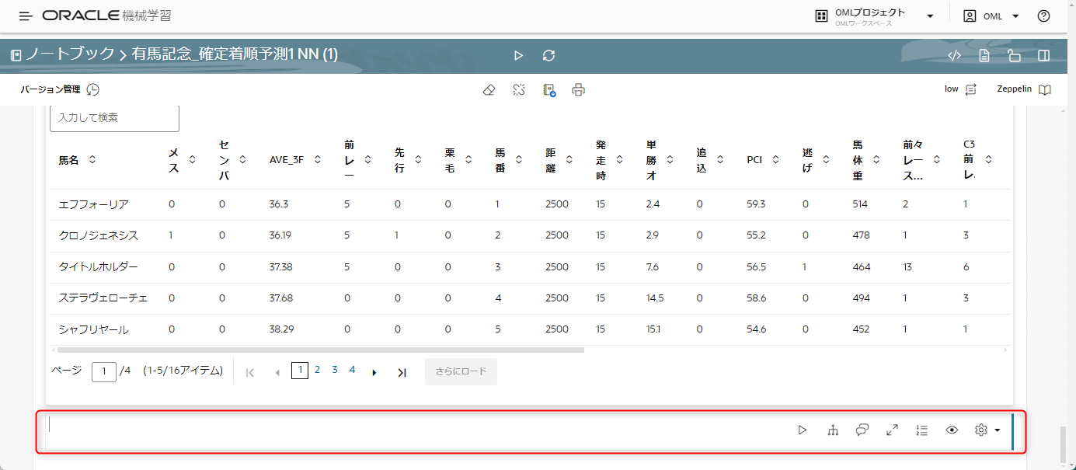
Task: Click the eraser clear output icon
Action: coord(489,89)
